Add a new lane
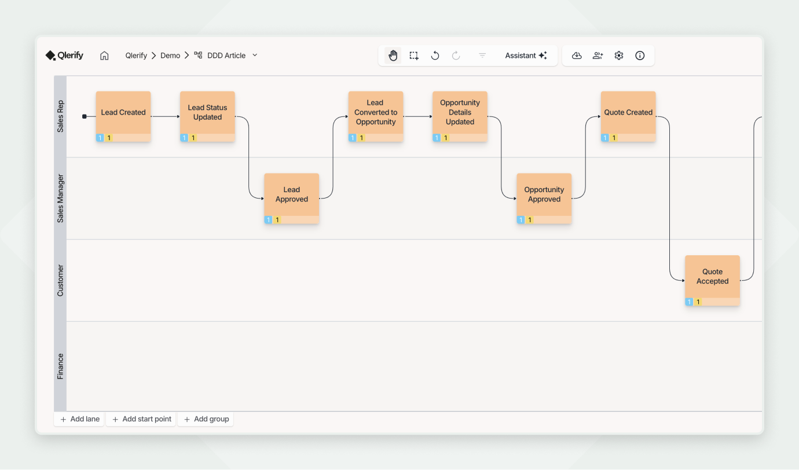Screen dimensions: 799x470 click(79, 419)
